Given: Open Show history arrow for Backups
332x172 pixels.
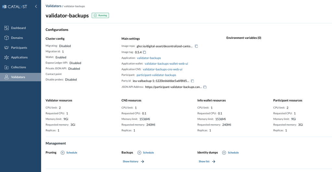Looking at the screenshot, I should [142, 161].
